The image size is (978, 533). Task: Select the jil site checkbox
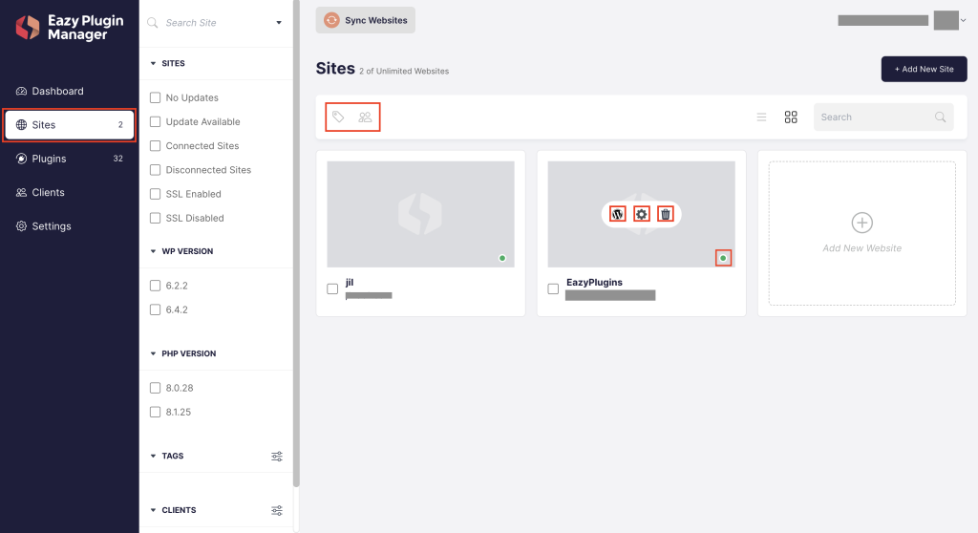click(x=332, y=289)
